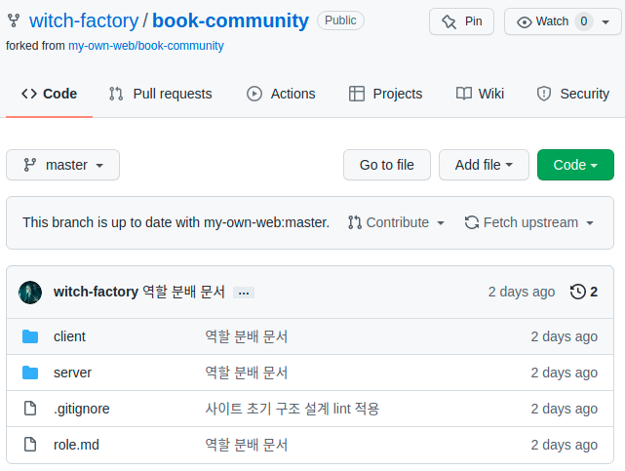Pin this repository
Image resolution: width=625 pixels, height=471 pixels.
pyautogui.click(x=461, y=21)
